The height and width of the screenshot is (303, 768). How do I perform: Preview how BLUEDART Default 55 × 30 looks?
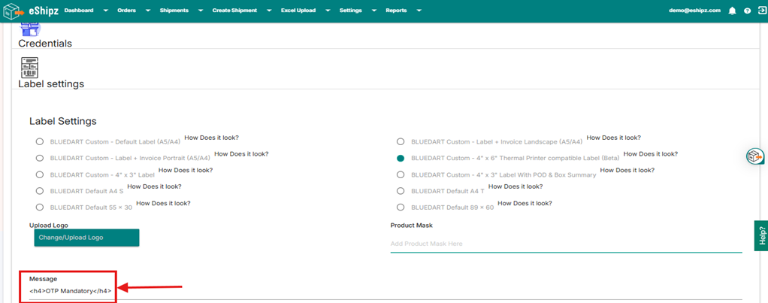163,203
